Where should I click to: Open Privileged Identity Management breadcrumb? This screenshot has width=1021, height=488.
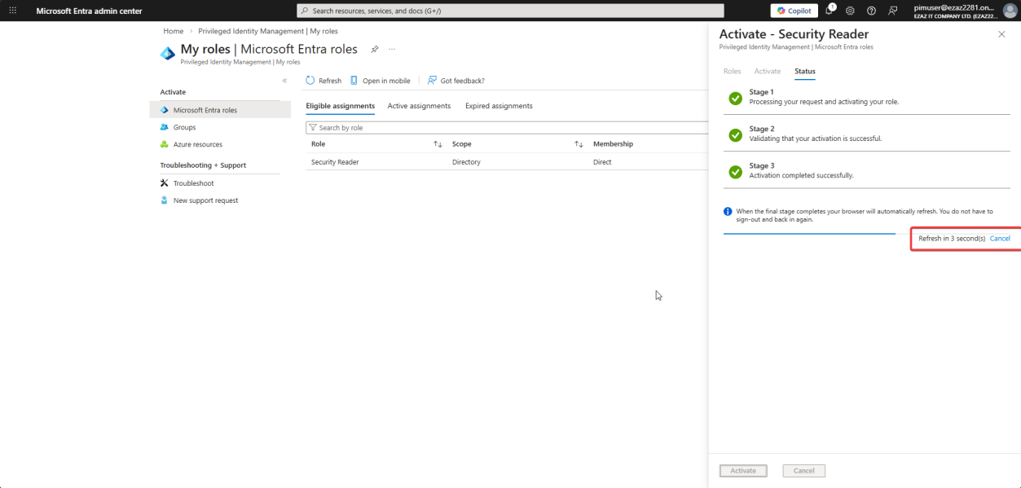tap(268, 31)
